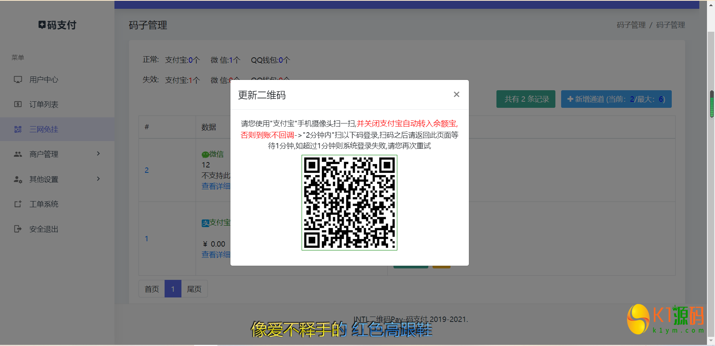The image size is (715, 346).
Task: Click the 订单列表 dollar icon
Action: (x=18, y=104)
